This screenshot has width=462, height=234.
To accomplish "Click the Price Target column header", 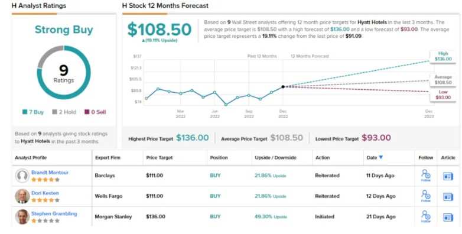I will coord(160,158).
